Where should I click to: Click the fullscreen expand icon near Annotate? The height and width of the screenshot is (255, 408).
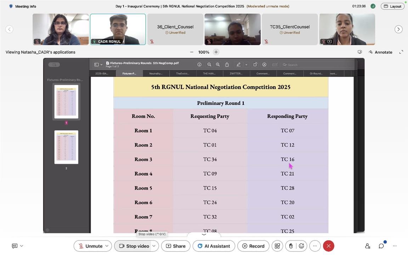click(x=401, y=52)
